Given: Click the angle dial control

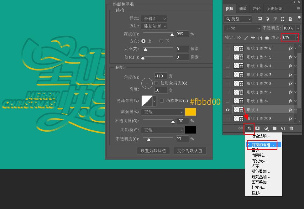Looking at the screenshot, I should pos(147,84).
